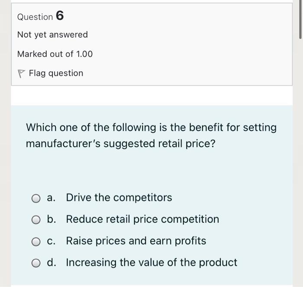The image size is (303, 287).
Task: Click the large question number 6
Action: (x=60, y=16)
